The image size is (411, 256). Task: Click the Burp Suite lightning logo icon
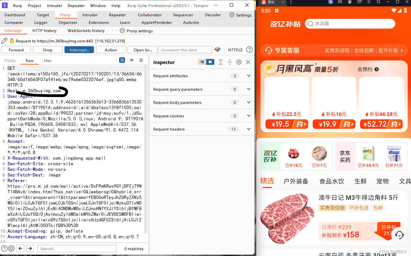point(5,5)
